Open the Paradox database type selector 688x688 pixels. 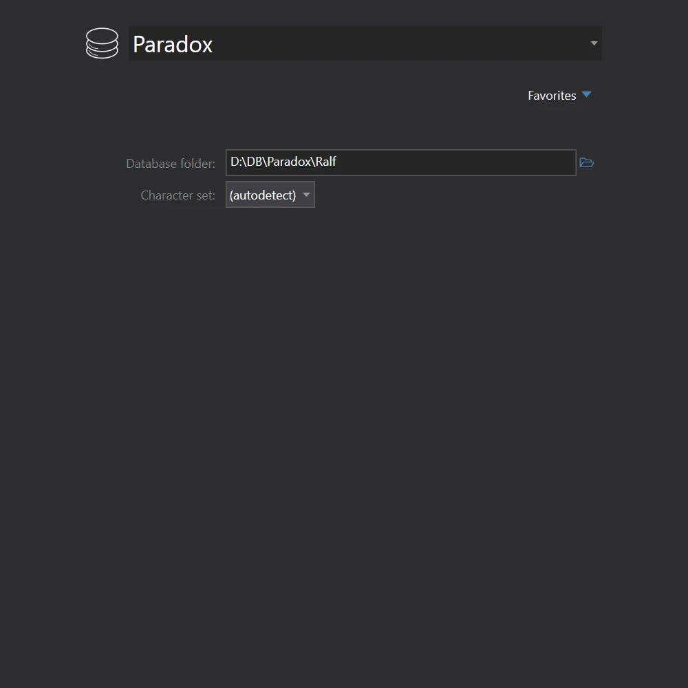coord(365,43)
